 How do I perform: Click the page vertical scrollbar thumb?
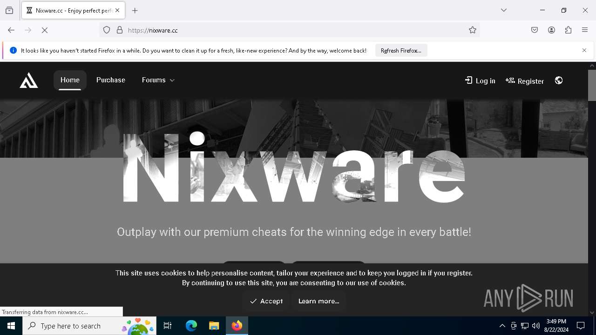[592, 85]
